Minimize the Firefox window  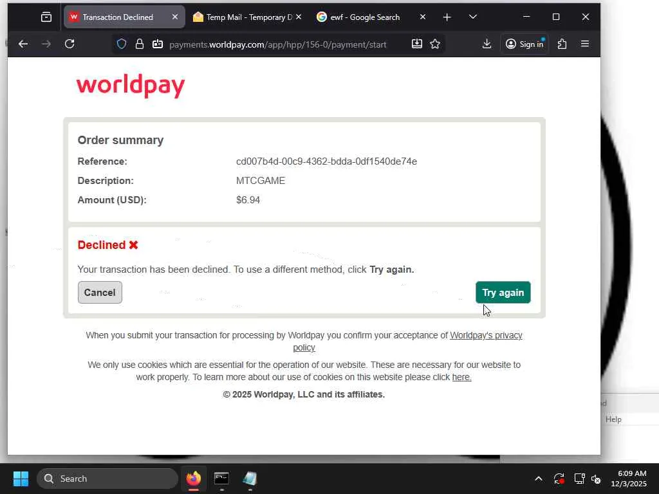pyautogui.click(x=526, y=17)
